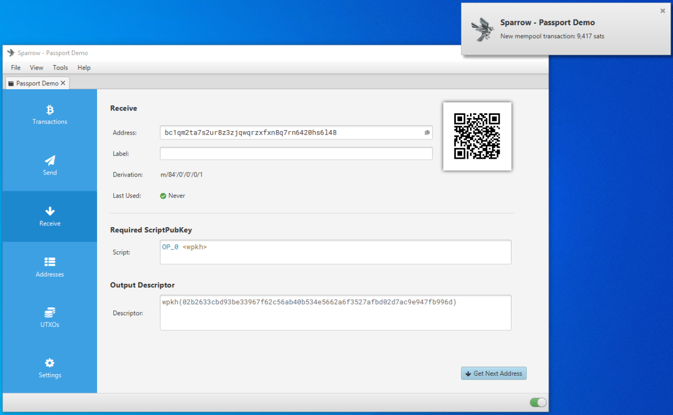The image size is (673, 415).
Task: Click the green Never used checkmark icon
Action: click(x=163, y=196)
